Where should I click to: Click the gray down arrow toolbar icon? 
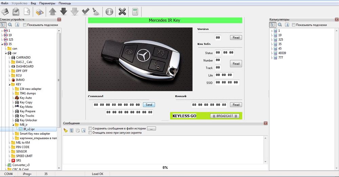click(74, 12)
